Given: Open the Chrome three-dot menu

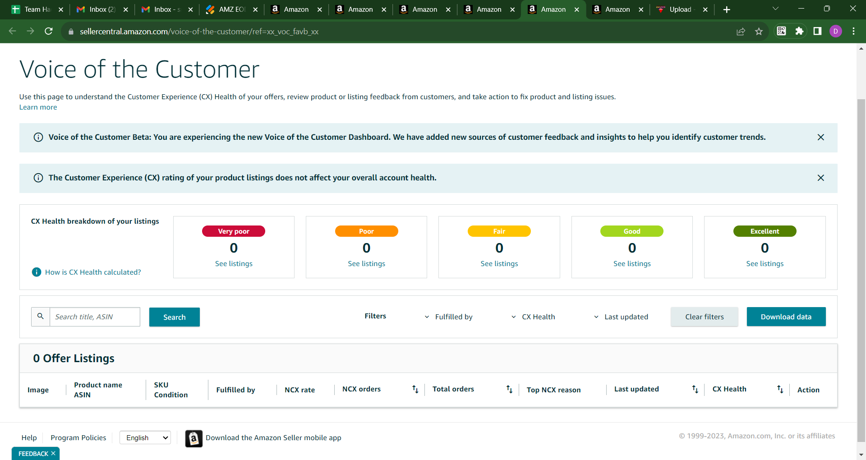Looking at the screenshot, I should (x=853, y=31).
